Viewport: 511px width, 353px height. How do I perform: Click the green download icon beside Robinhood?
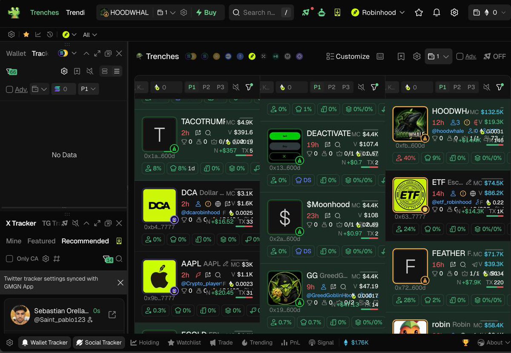337,12
